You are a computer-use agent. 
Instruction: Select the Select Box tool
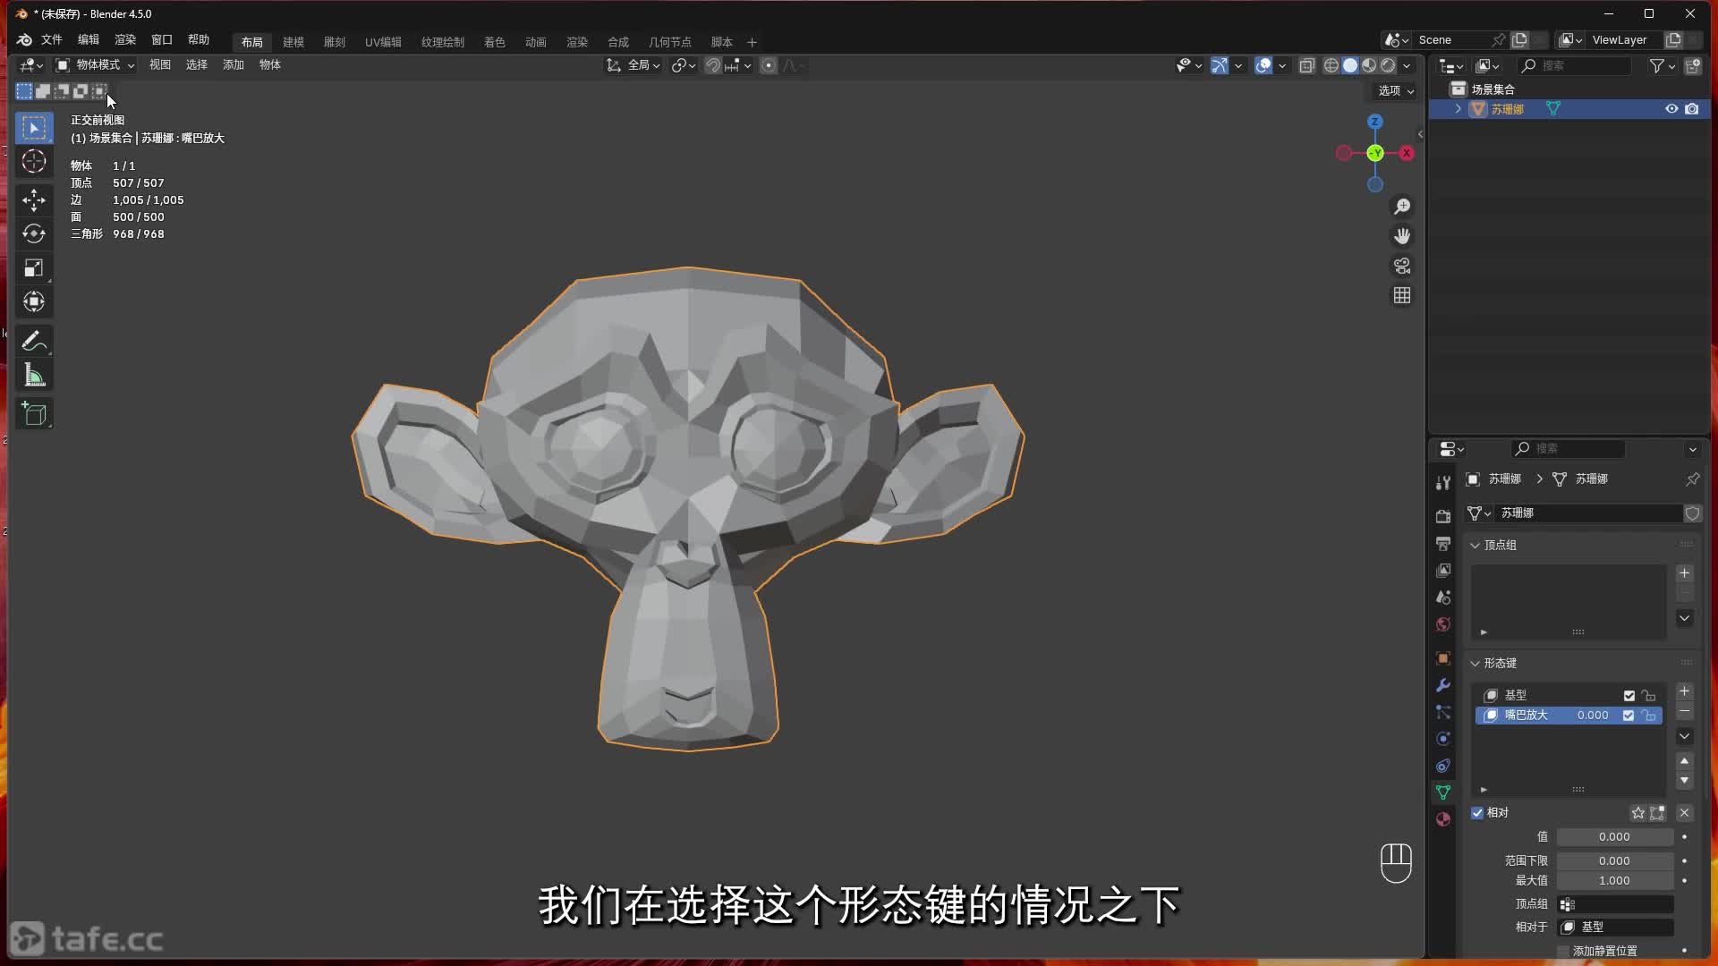pyautogui.click(x=34, y=128)
